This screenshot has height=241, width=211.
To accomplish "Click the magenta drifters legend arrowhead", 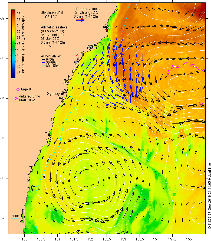I will [17, 99].
